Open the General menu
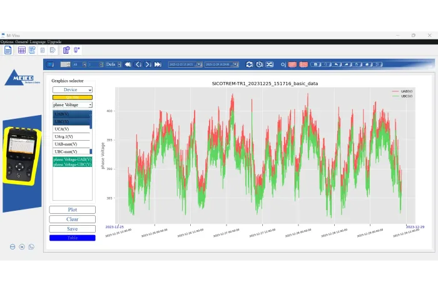This screenshot has width=438, height=292. (22, 42)
